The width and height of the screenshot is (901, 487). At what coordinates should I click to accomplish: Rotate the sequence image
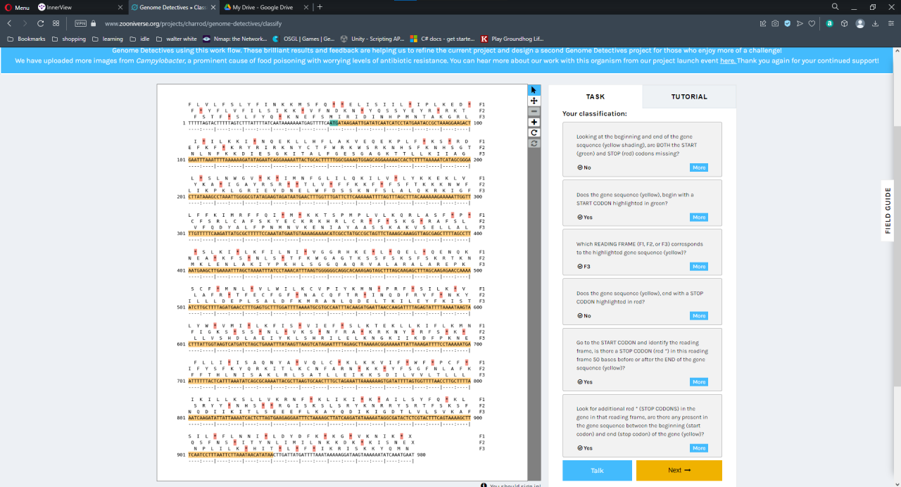(534, 132)
